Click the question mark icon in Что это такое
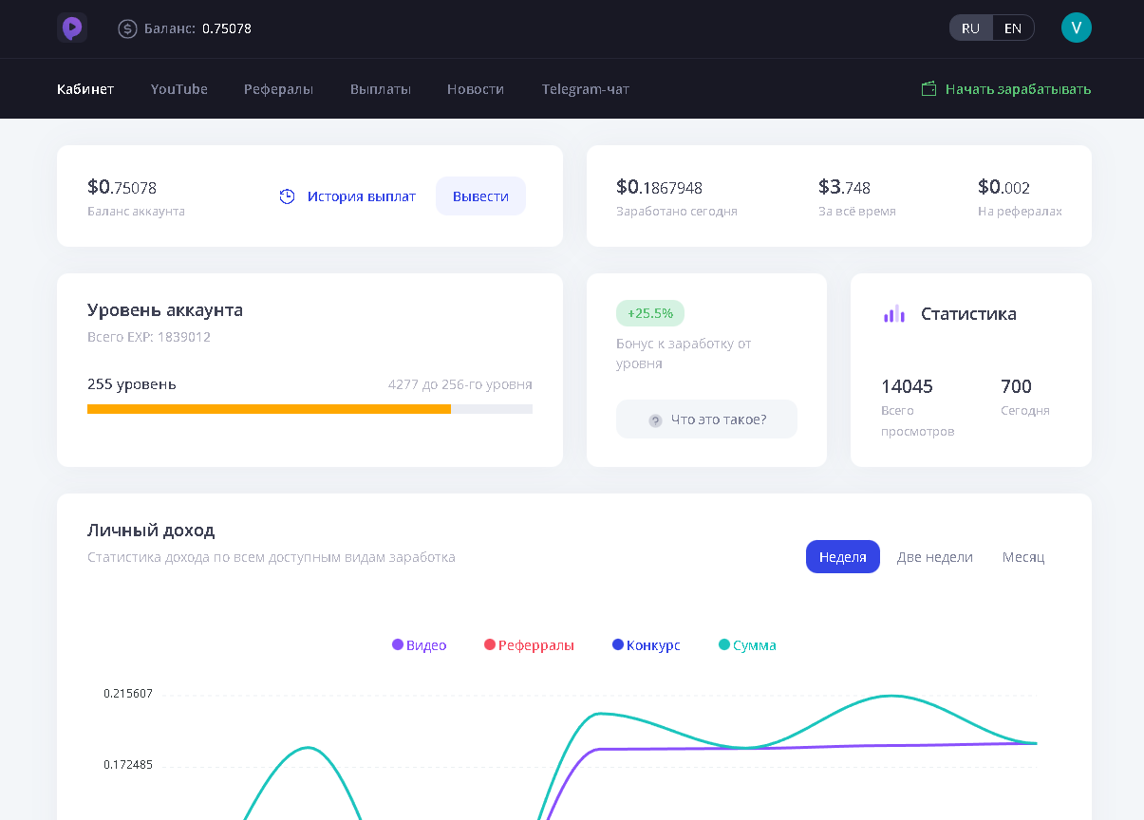 point(655,419)
